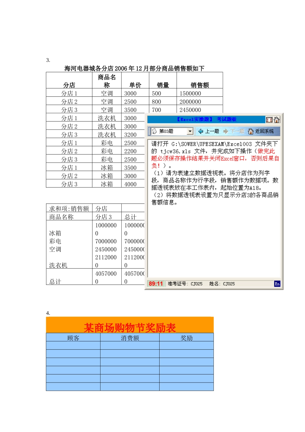Click instruction (2) about showing only 分店3
Screen dimensions: 305x432
coord(215,199)
